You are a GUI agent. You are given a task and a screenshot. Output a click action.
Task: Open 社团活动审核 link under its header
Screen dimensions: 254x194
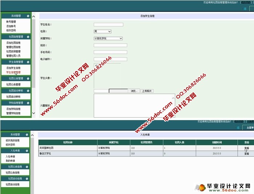coord(13,97)
